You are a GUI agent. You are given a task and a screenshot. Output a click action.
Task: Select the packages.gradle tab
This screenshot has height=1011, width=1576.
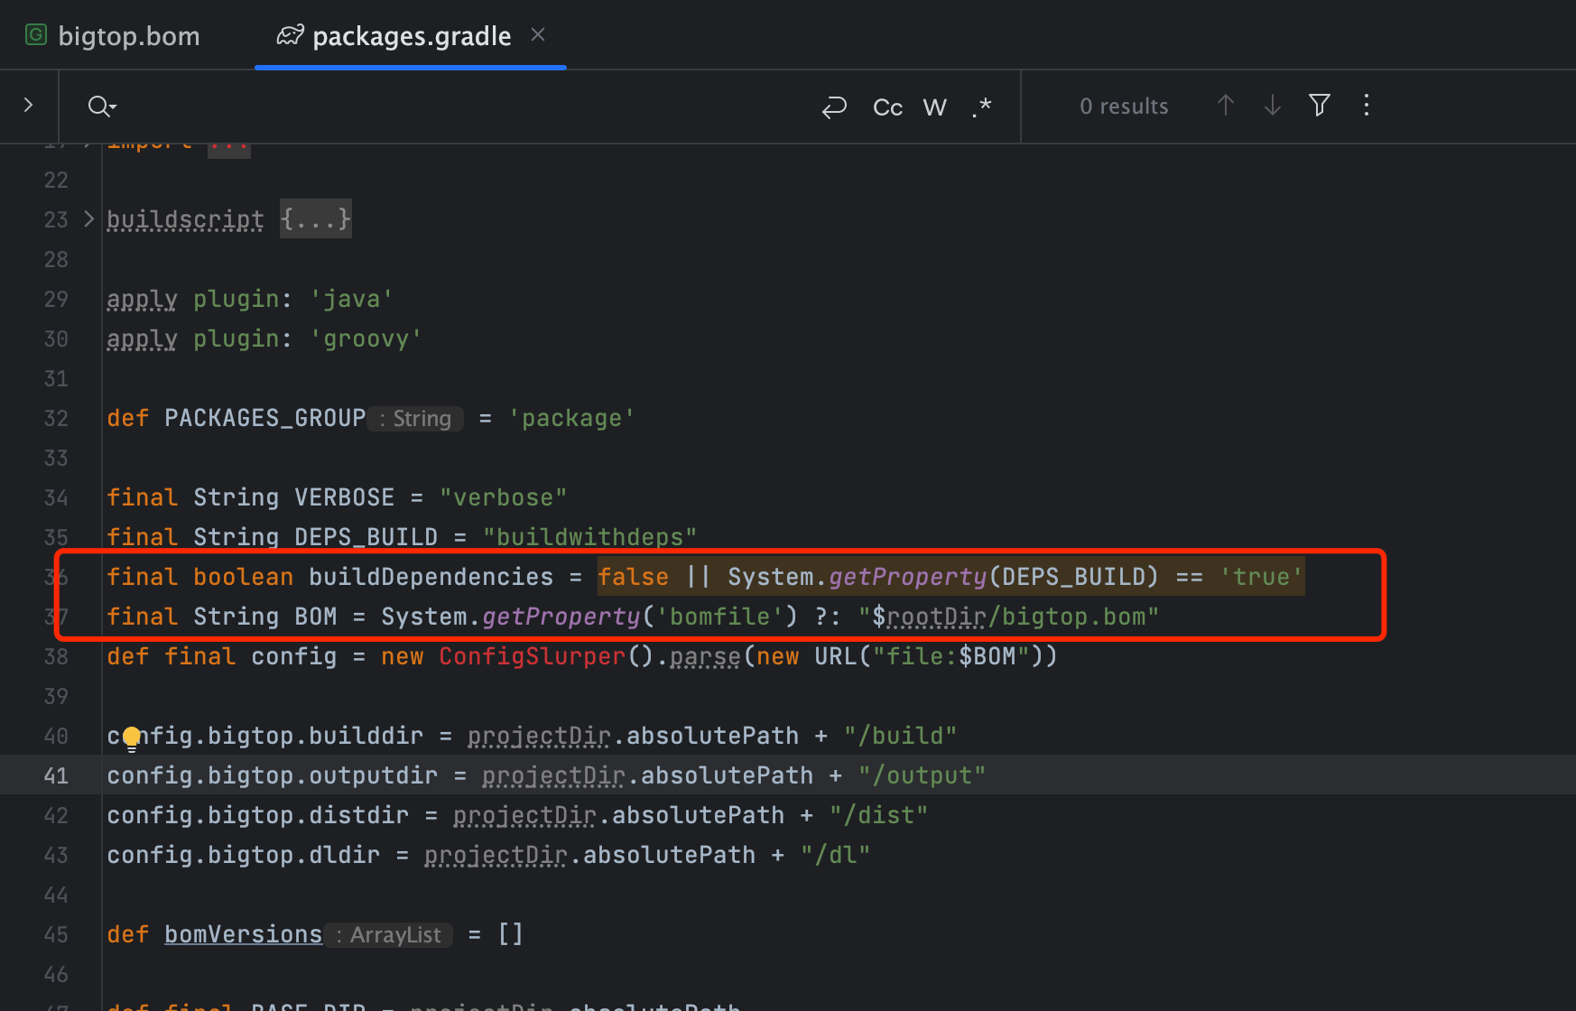click(x=411, y=36)
